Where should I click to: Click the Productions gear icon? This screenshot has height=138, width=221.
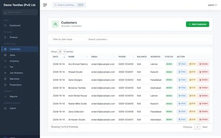point(5,85)
